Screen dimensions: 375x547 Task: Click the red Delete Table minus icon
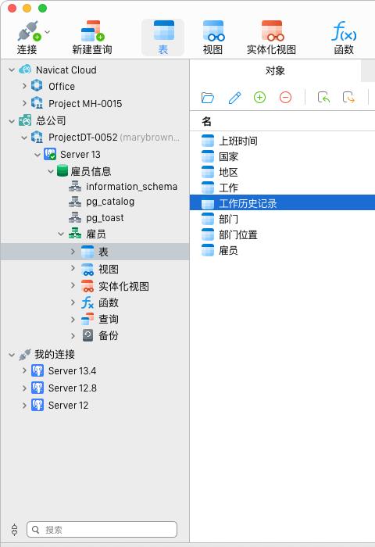pos(285,98)
